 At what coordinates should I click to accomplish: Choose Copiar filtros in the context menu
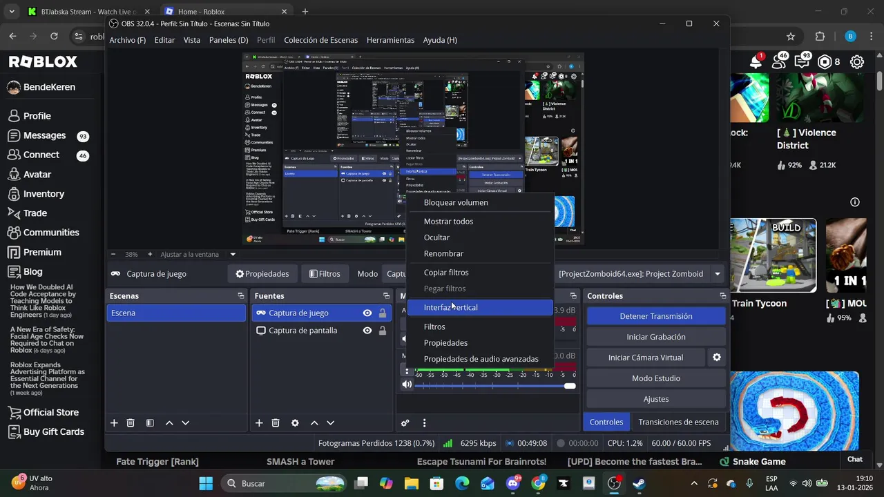[480, 273]
